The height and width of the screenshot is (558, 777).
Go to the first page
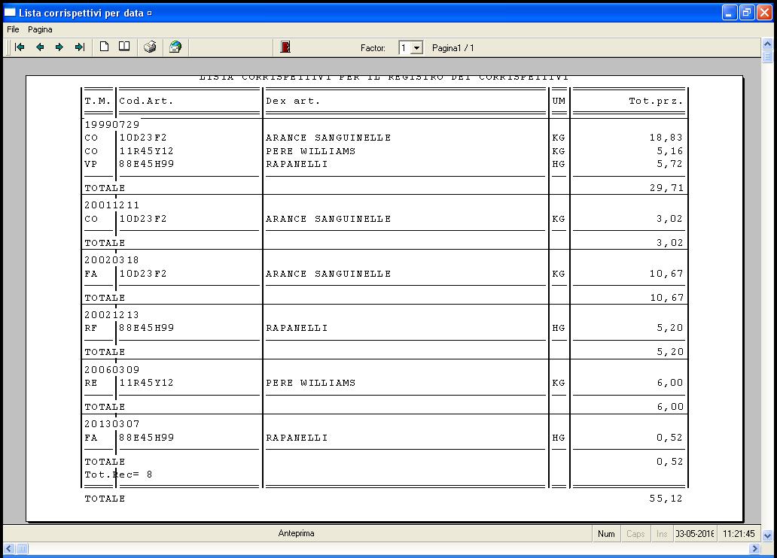(x=20, y=47)
